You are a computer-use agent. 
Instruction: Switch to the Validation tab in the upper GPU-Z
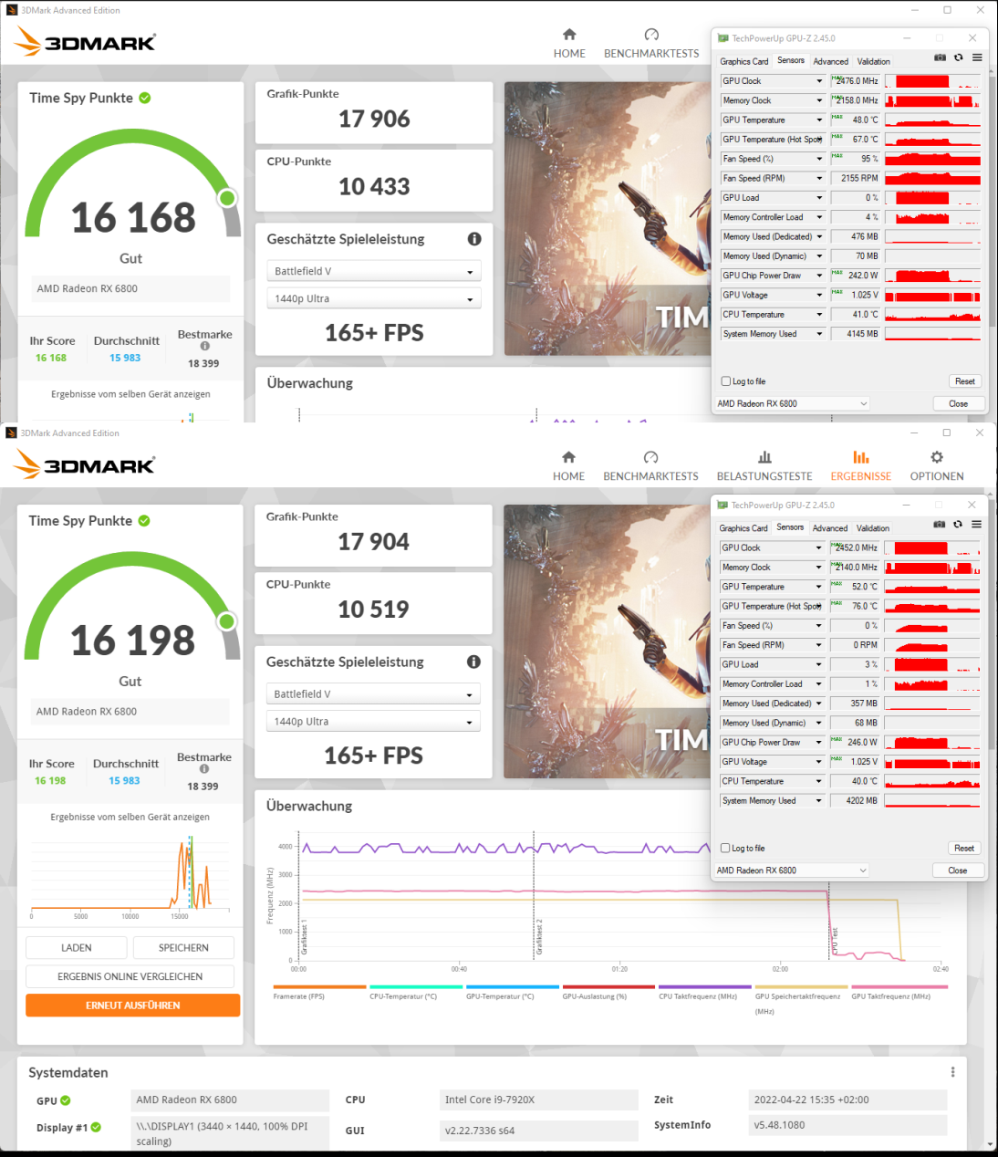874,62
